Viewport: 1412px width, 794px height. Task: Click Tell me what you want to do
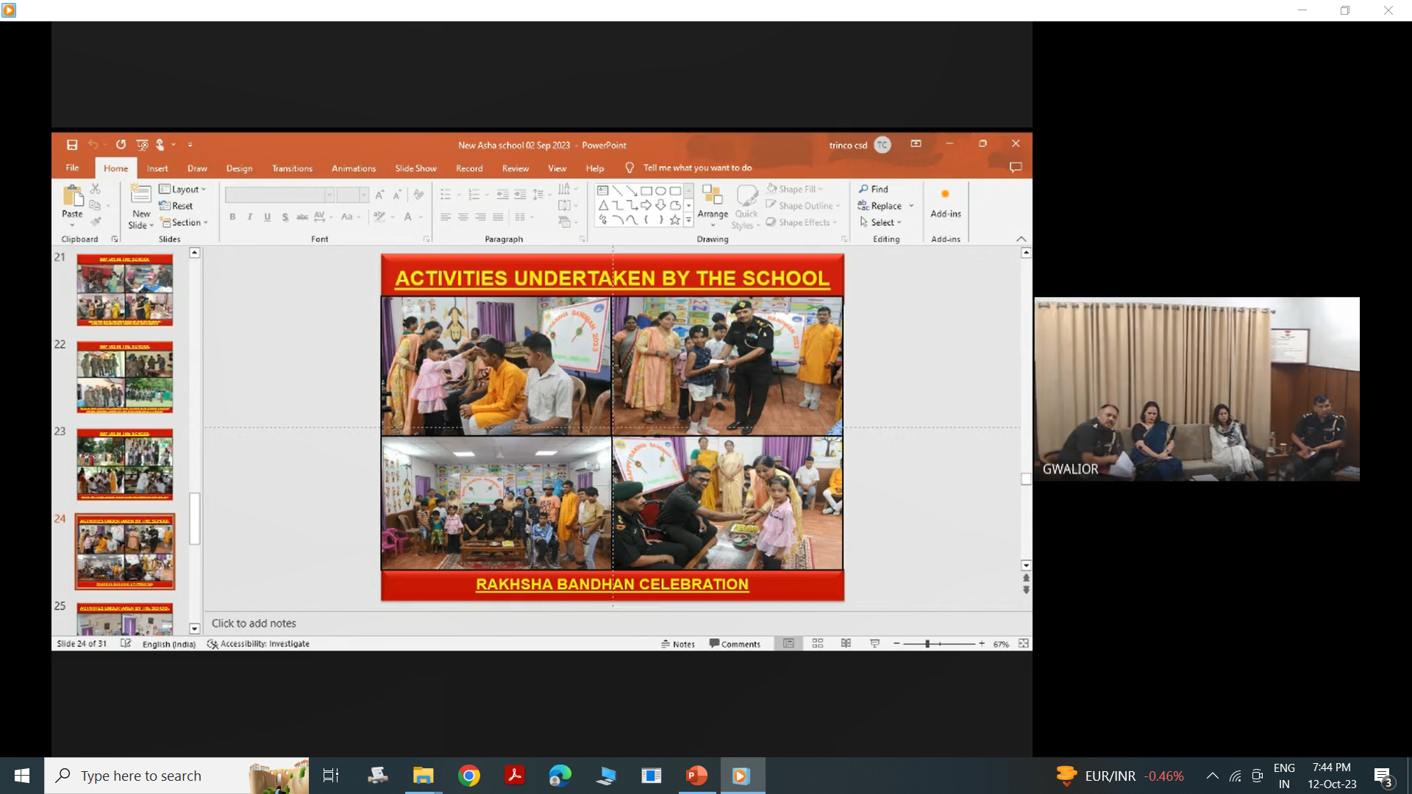pyautogui.click(x=696, y=168)
